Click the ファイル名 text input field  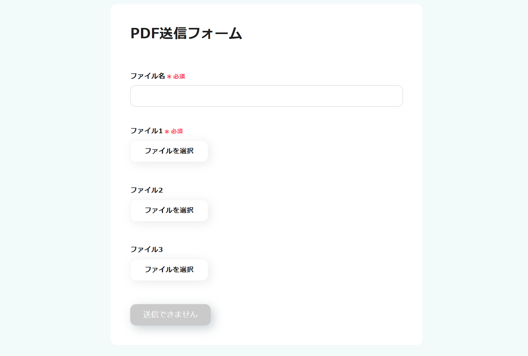tap(266, 96)
